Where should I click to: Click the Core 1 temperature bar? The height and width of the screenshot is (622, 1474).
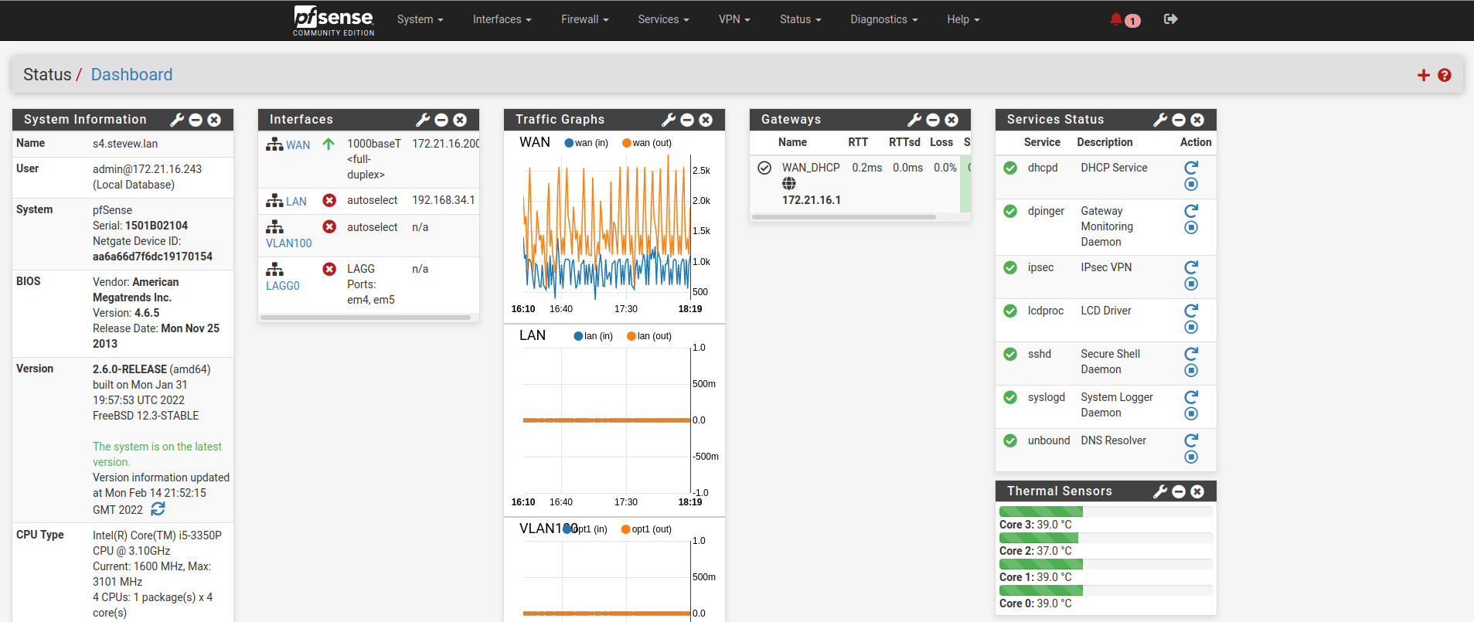(1105, 564)
